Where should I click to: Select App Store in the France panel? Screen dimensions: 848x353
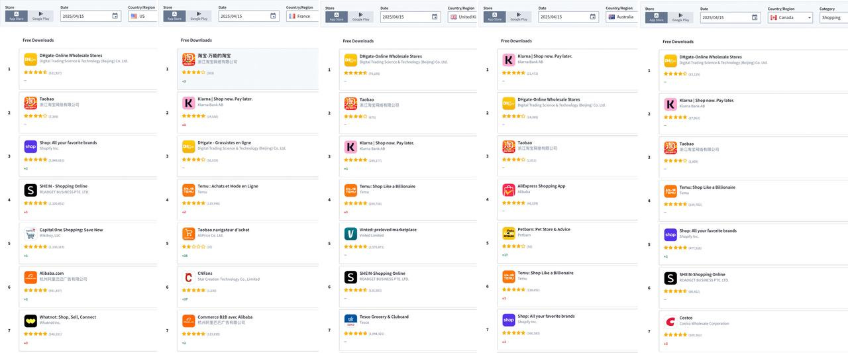(174, 16)
